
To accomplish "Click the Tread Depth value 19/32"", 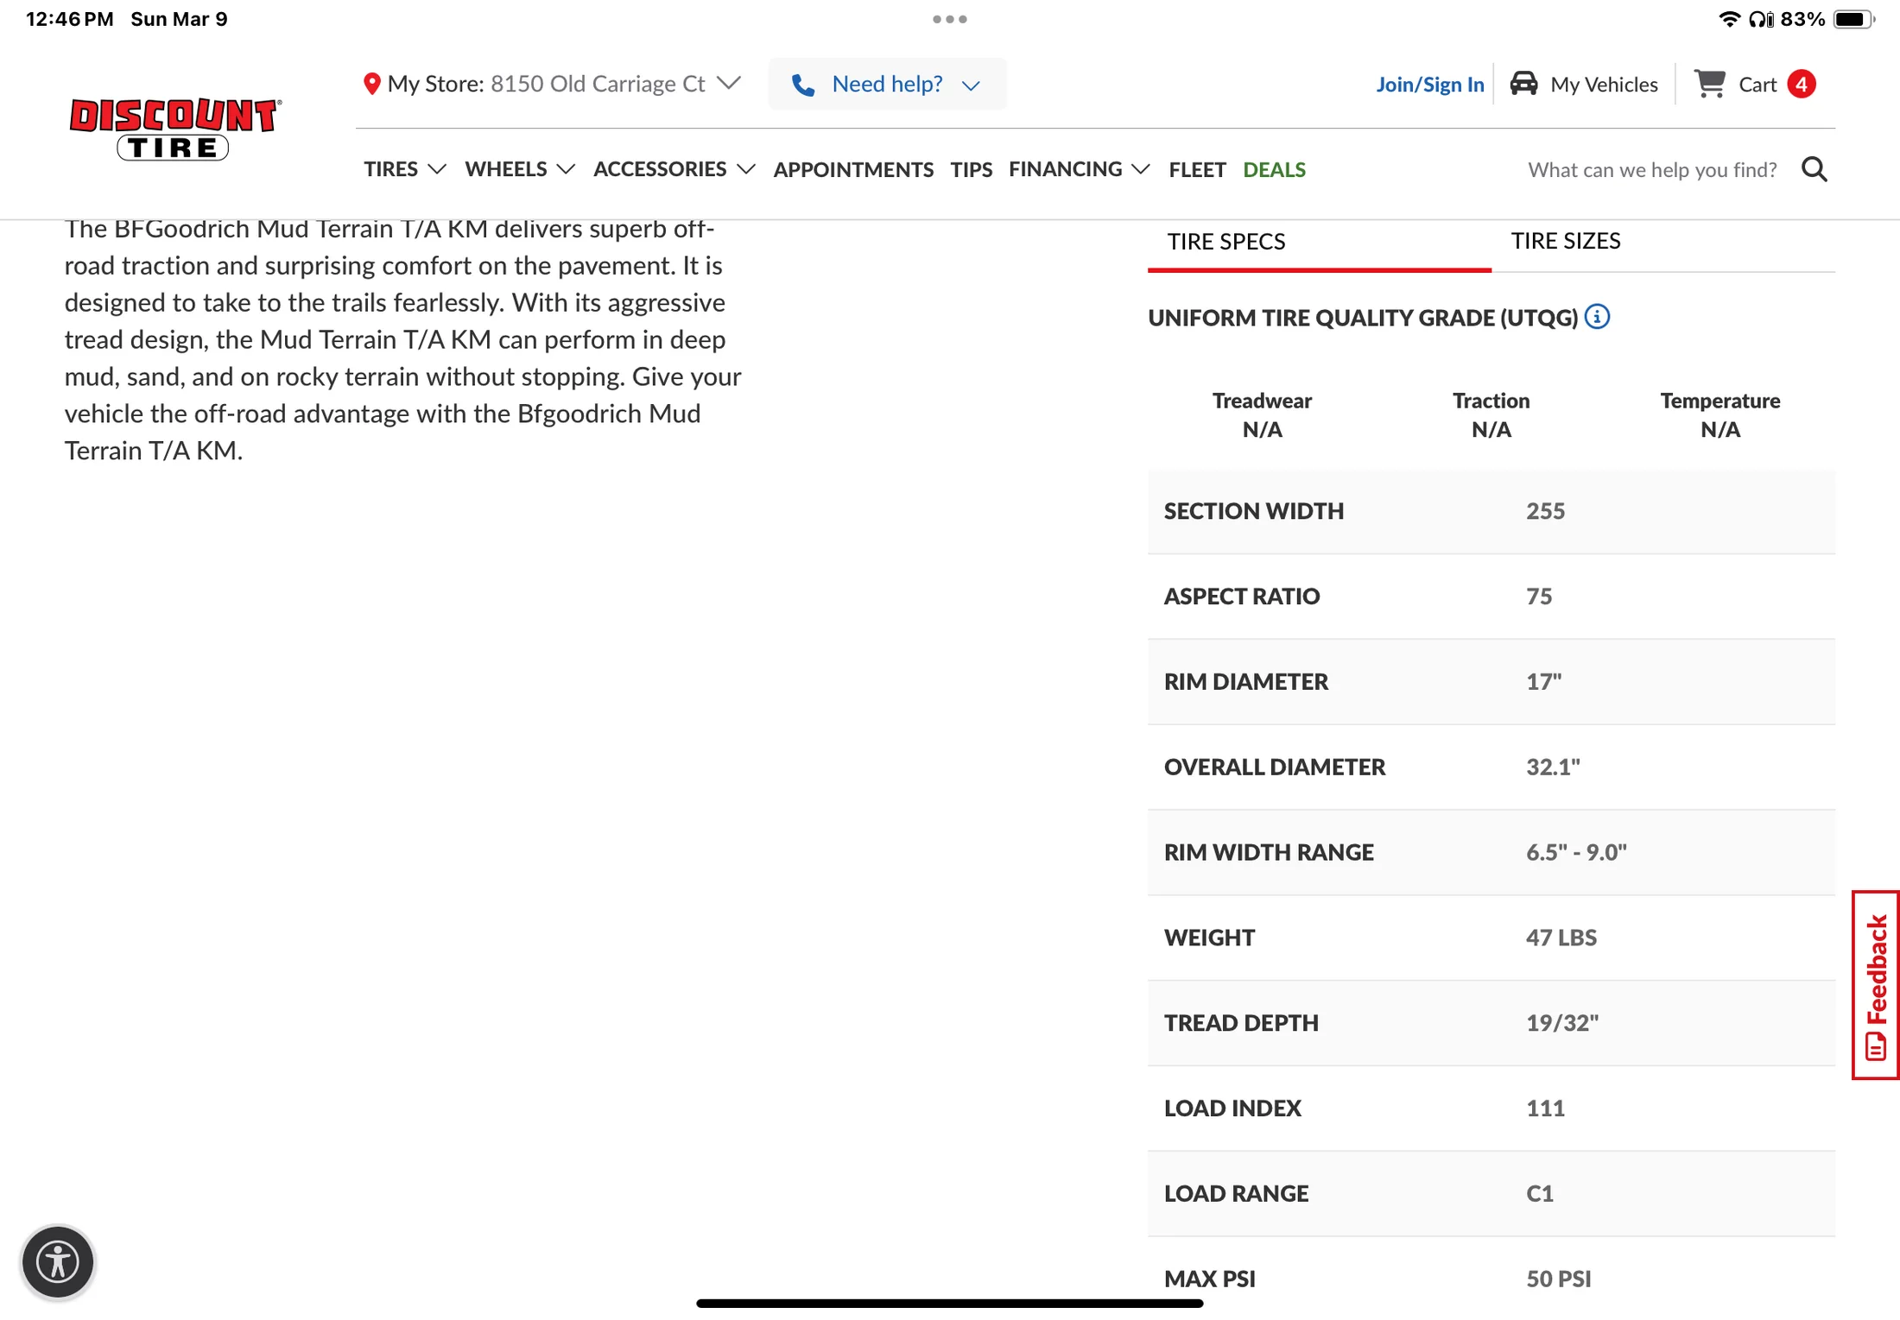I will click(1562, 1023).
